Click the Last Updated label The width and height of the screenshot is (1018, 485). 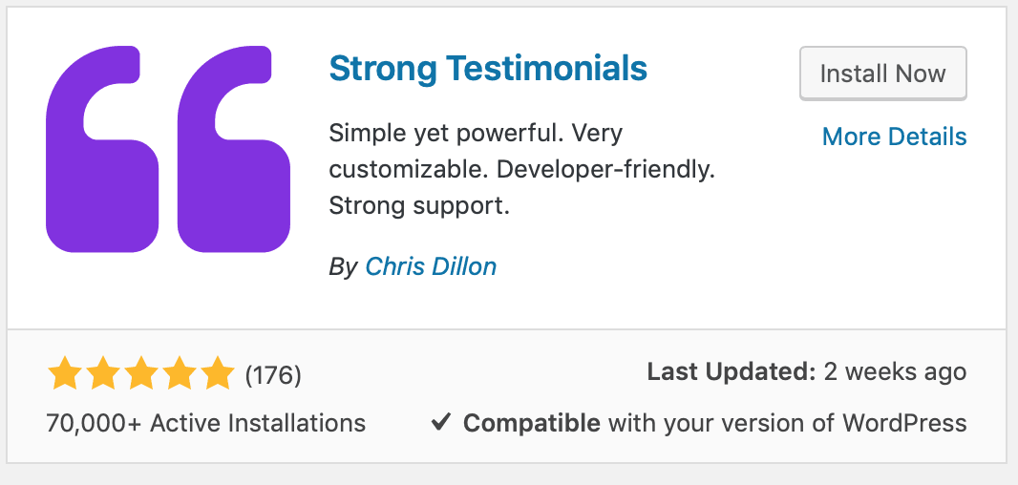[x=732, y=372]
